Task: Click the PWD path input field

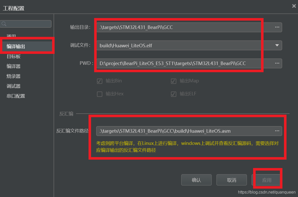Action: [189, 63]
